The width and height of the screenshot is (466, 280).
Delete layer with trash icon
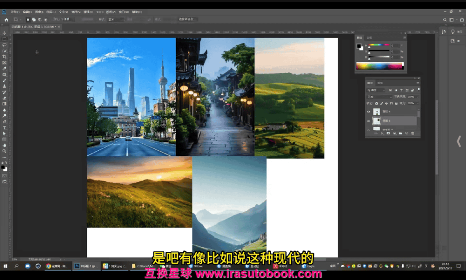click(x=412, y=134)
